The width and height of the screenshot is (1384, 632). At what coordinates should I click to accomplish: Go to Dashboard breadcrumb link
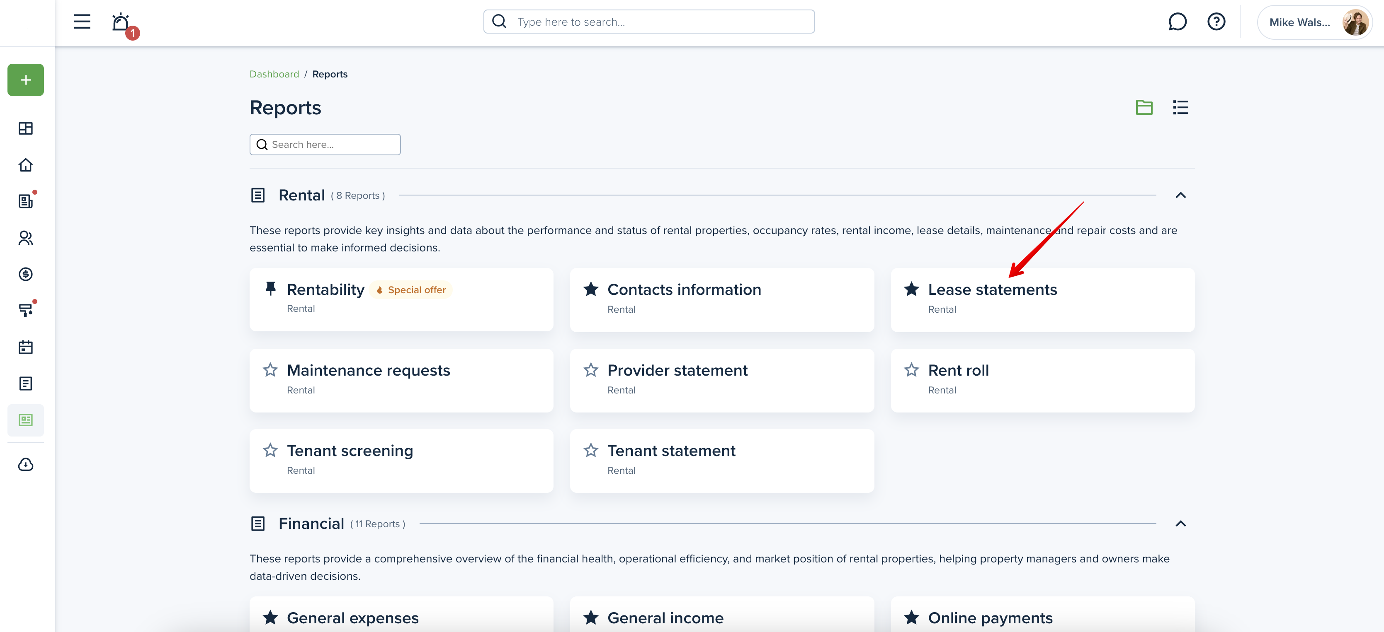tap(274, 74)
